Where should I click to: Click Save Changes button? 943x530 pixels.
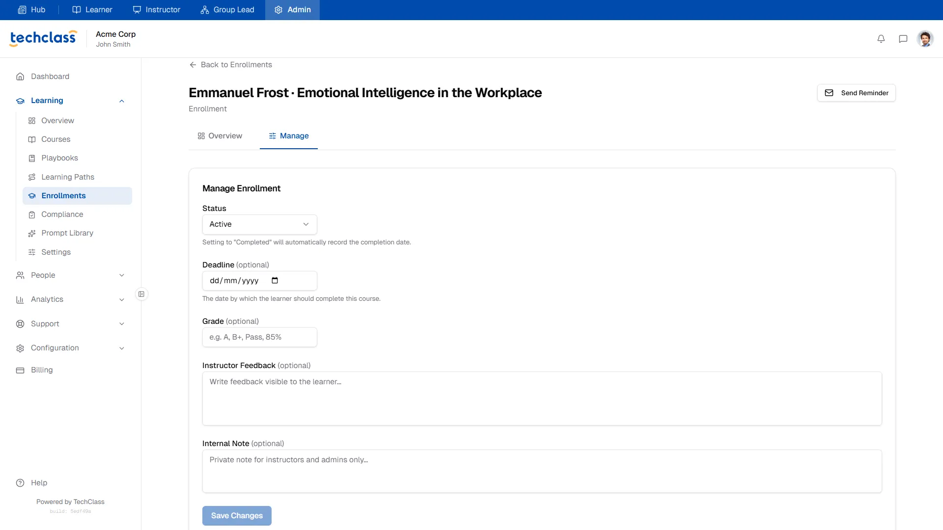237,516
